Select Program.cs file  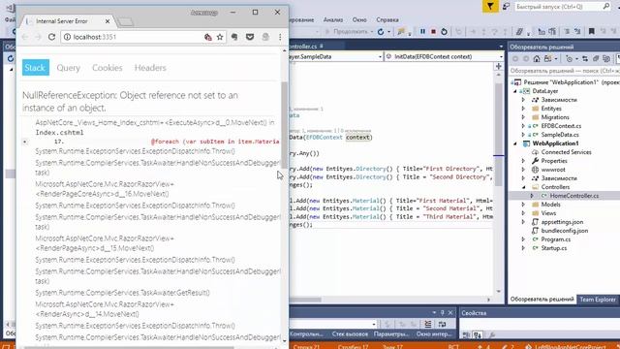pos(555,239)
